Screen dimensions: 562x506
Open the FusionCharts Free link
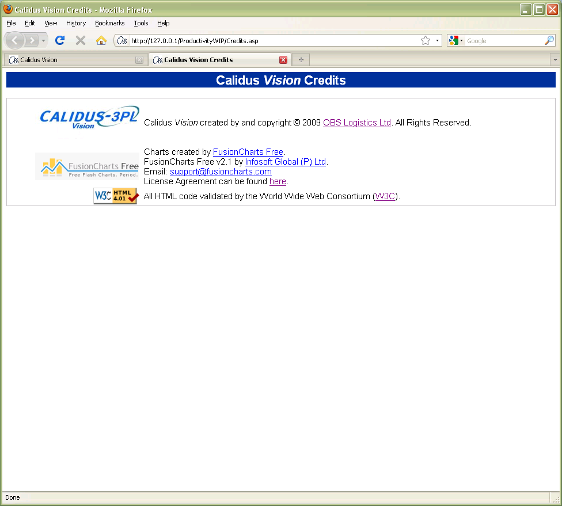point(248,152)
